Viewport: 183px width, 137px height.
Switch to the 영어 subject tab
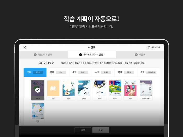click(x=58, y=72)
